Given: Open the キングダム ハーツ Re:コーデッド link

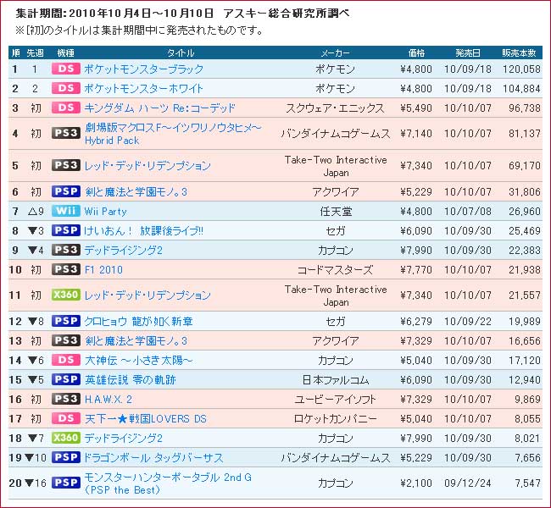Looking at the screenshot, I should click(159, 108).
